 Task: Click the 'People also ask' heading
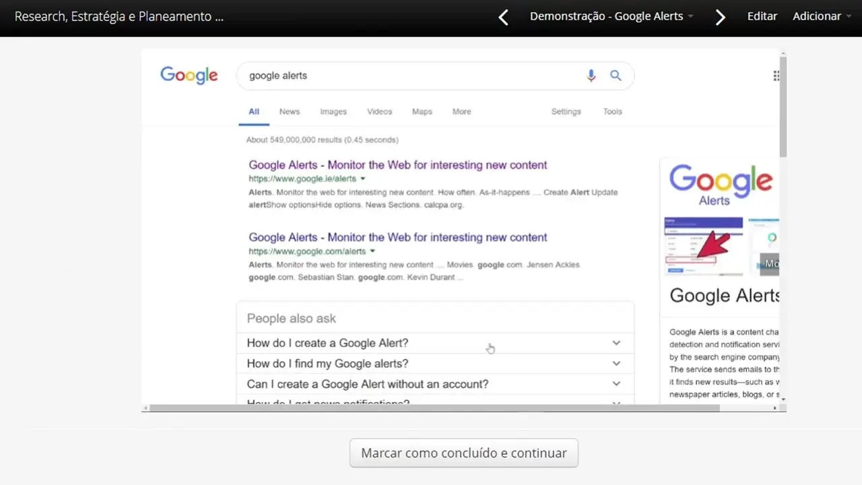tap(292, 319)
